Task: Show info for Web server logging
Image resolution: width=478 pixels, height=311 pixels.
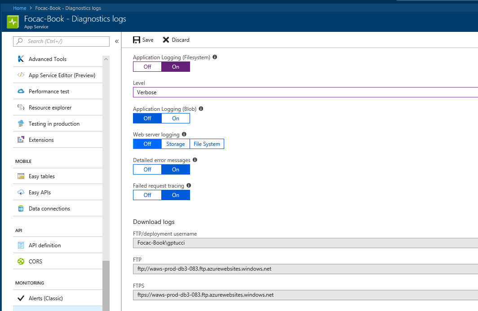Action: tap(184, 134)
